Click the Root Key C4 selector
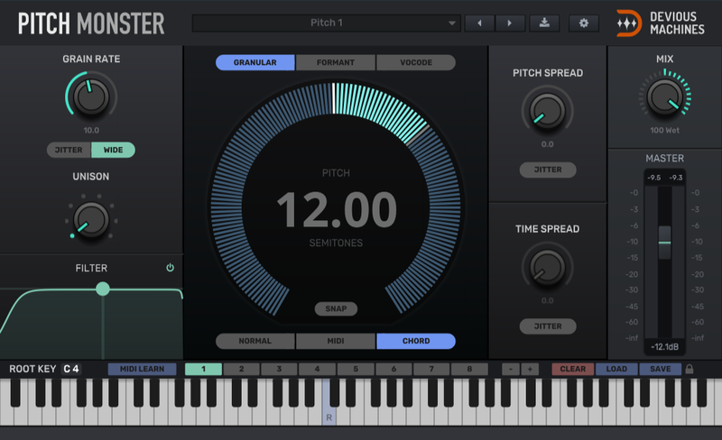 click(x=72, y=369)
